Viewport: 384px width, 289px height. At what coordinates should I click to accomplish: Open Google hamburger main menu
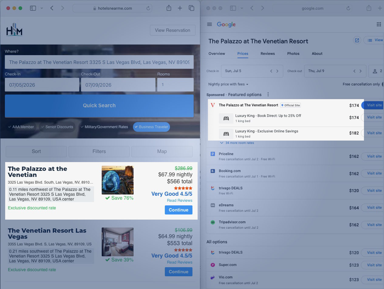coord(209,24)
